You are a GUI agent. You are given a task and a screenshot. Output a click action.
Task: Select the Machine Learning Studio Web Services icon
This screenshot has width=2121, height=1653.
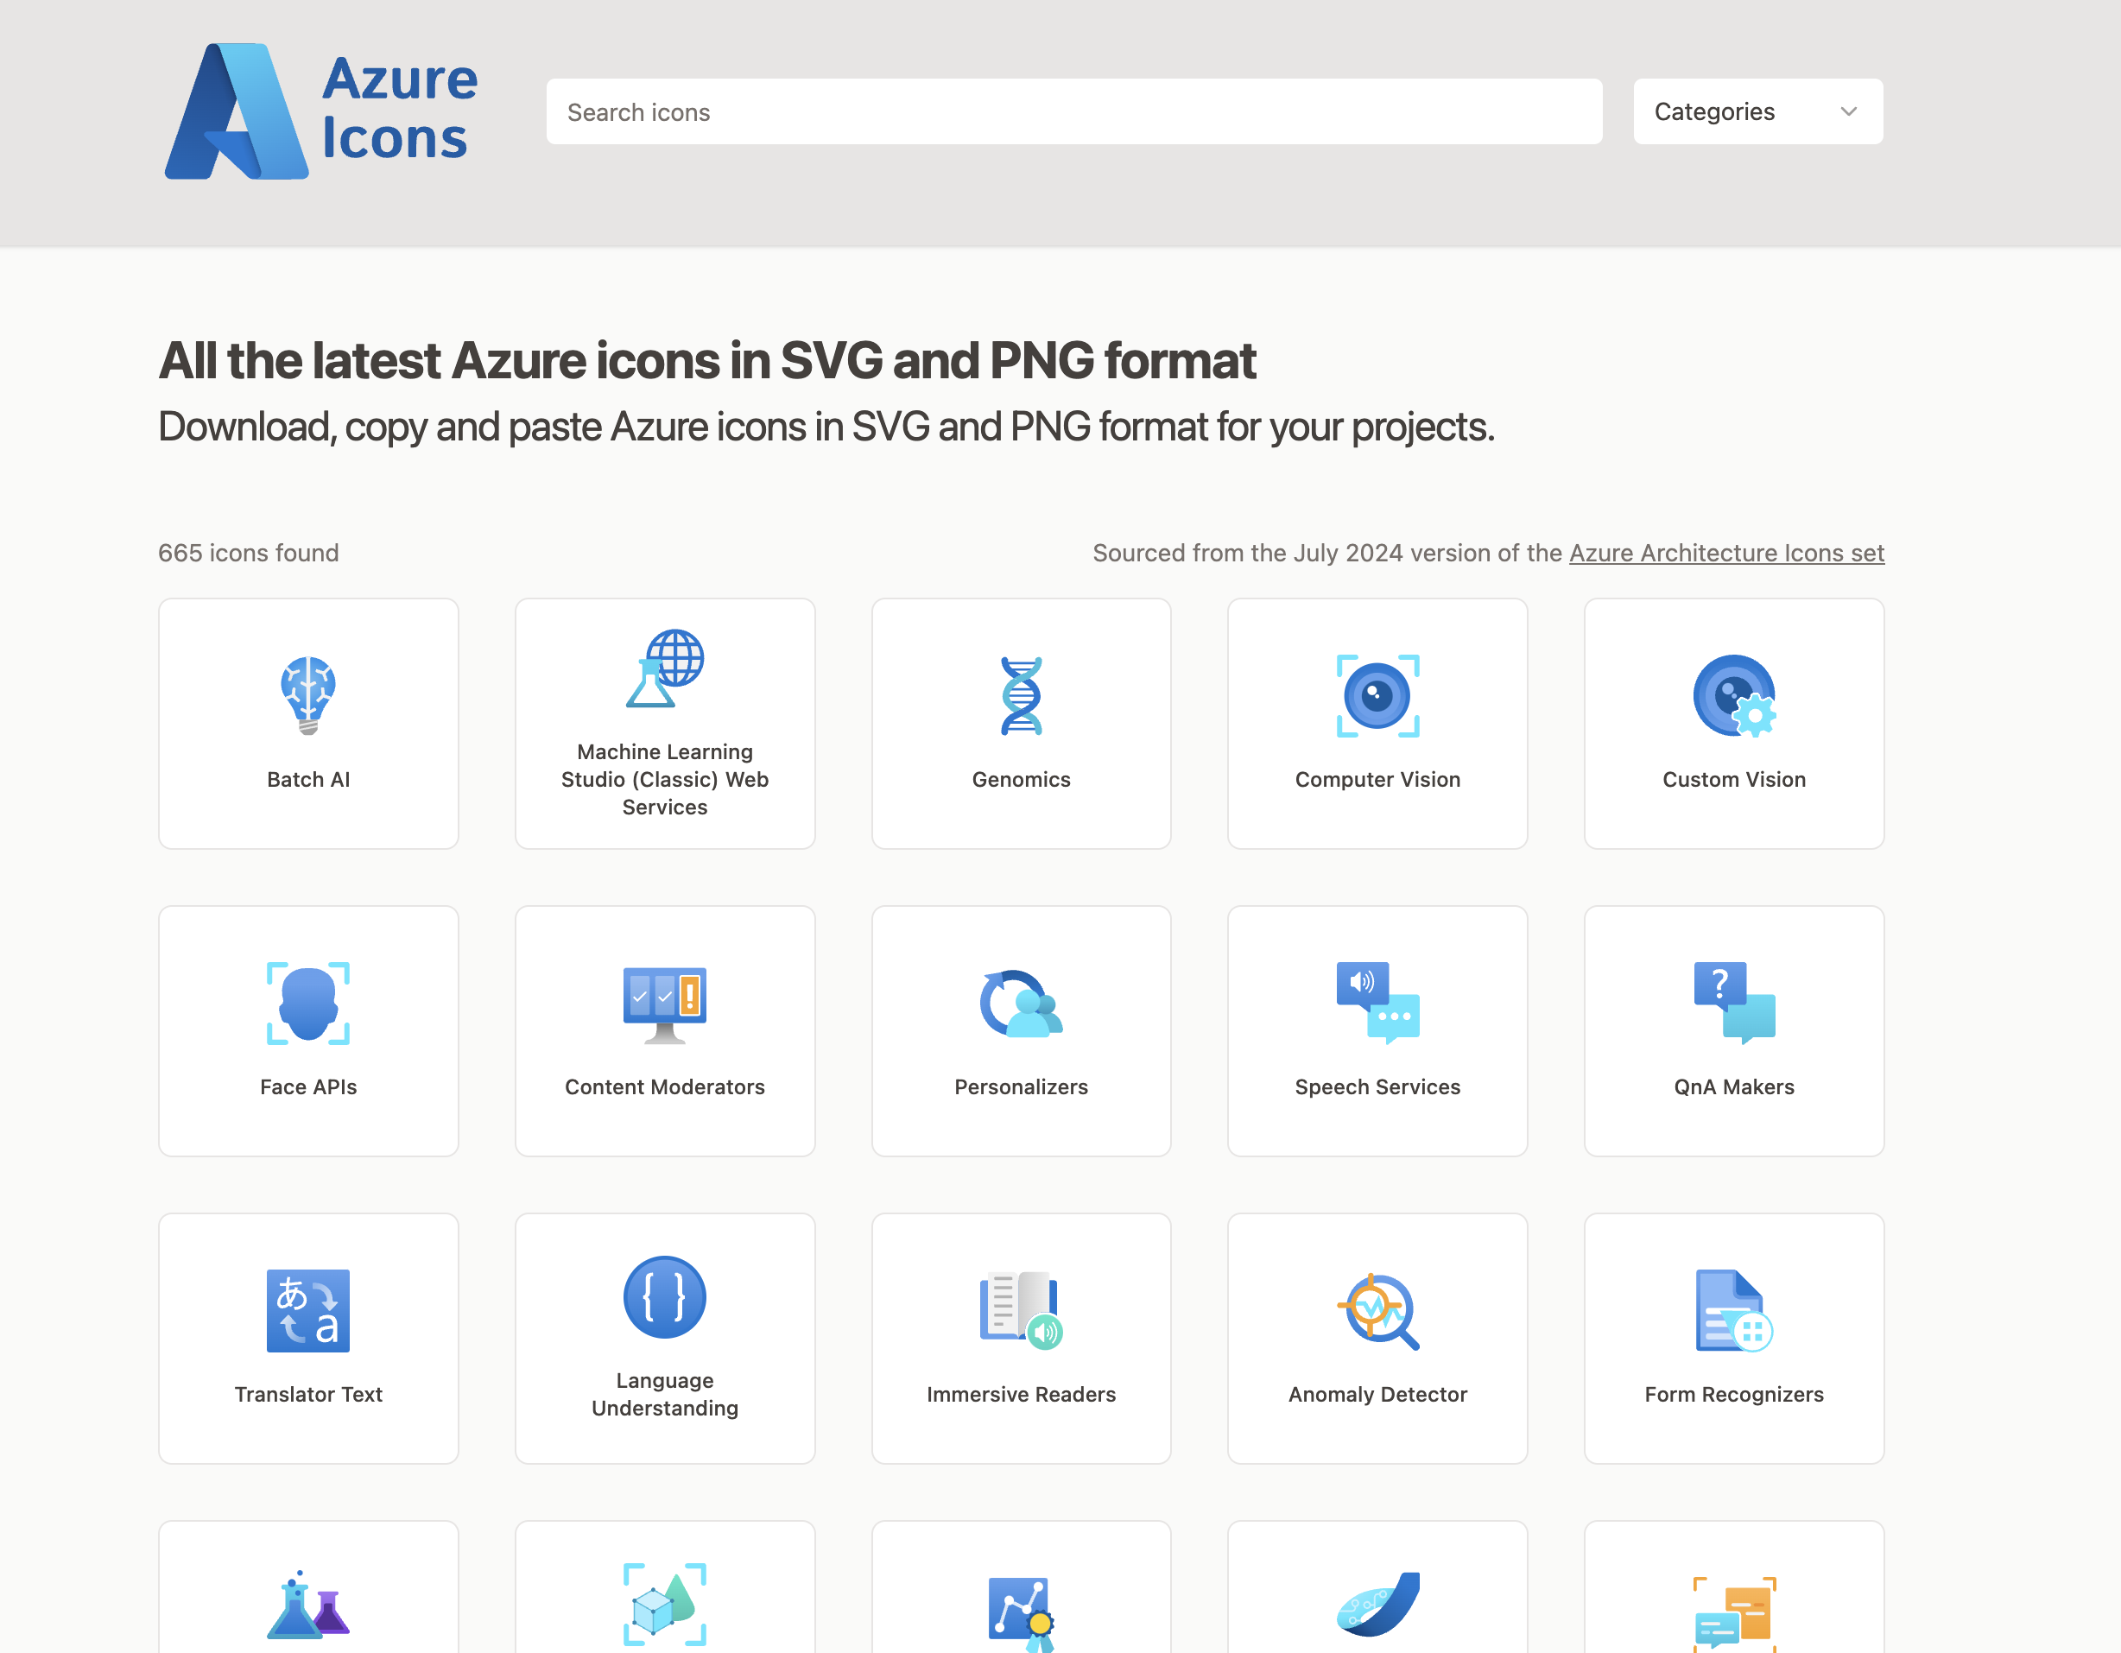665,668
